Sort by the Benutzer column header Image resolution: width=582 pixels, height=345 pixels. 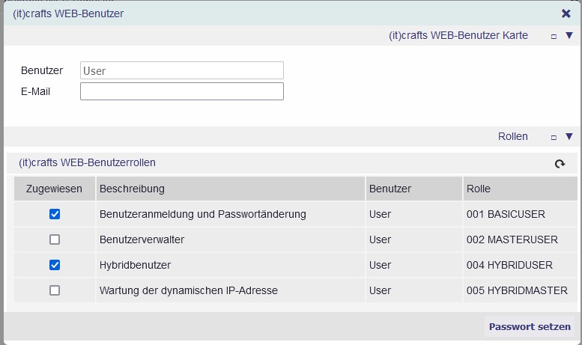coord(414,189)
